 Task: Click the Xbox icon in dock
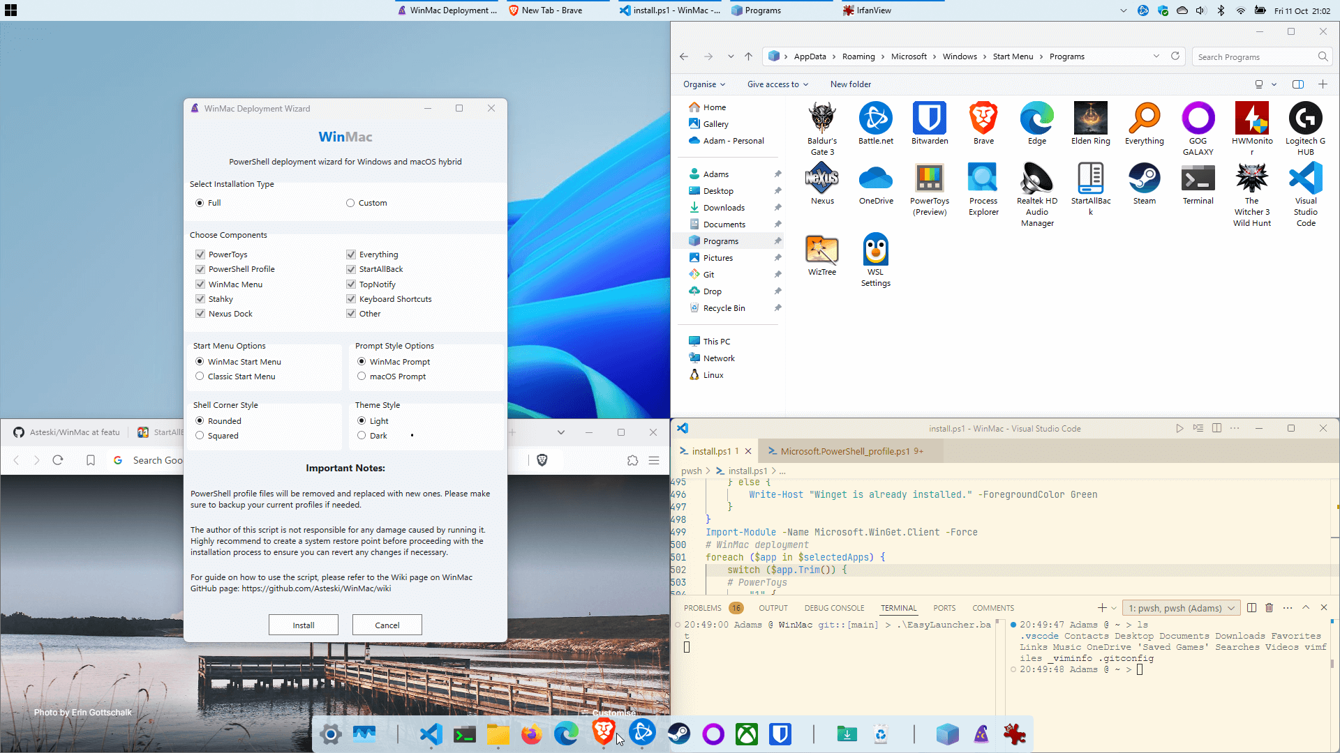click(746, 733)
